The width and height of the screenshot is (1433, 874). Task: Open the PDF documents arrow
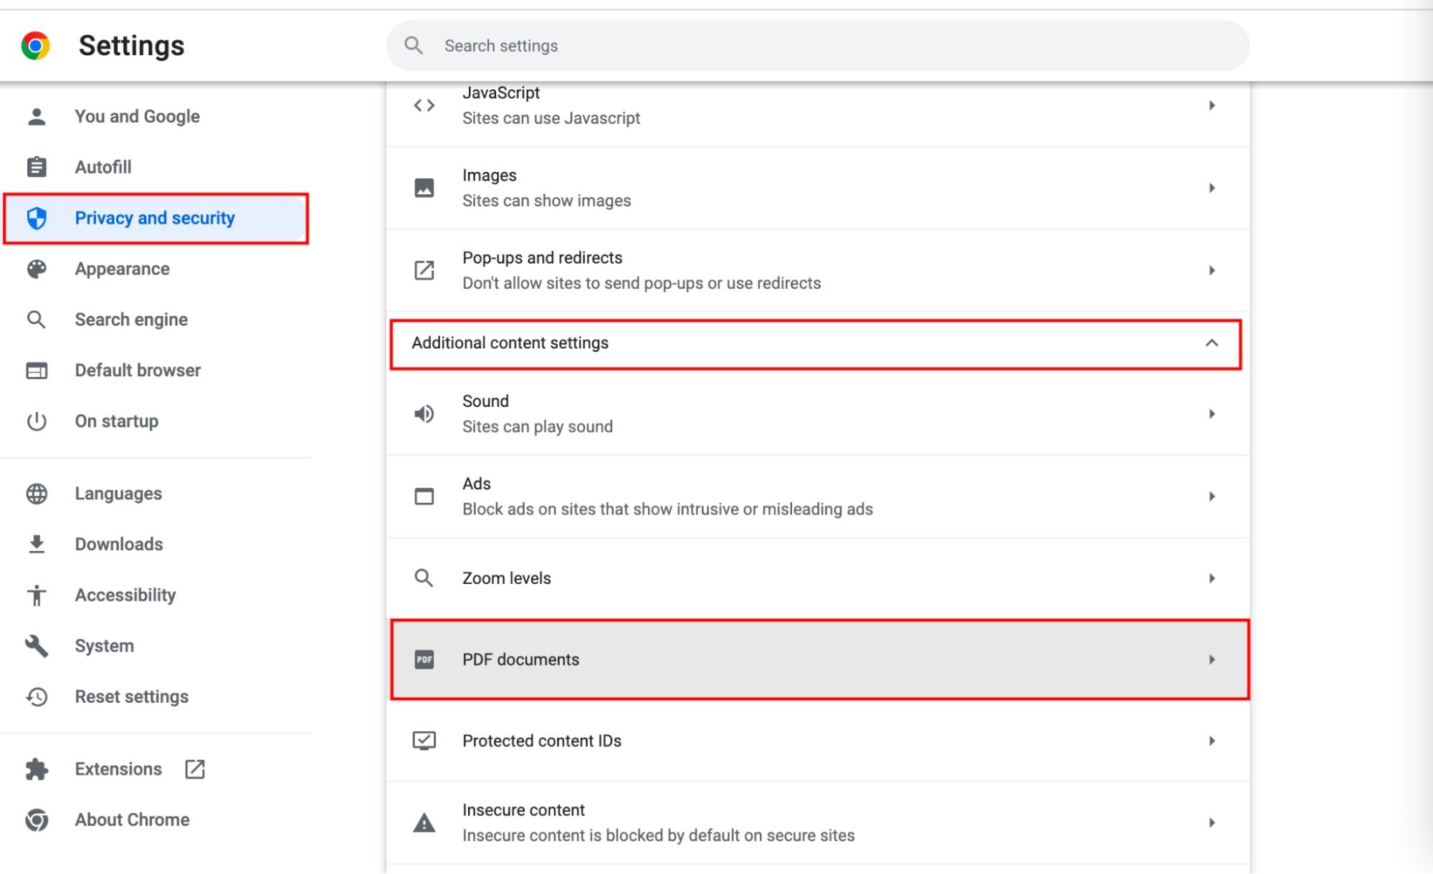[x=1211, y=659]
